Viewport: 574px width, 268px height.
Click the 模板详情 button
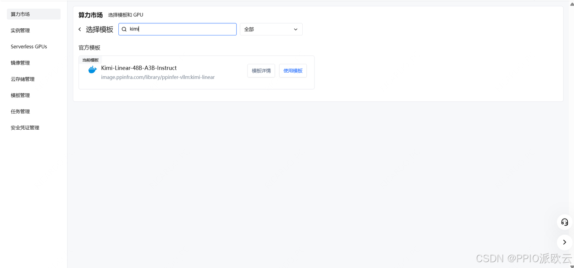261,70
